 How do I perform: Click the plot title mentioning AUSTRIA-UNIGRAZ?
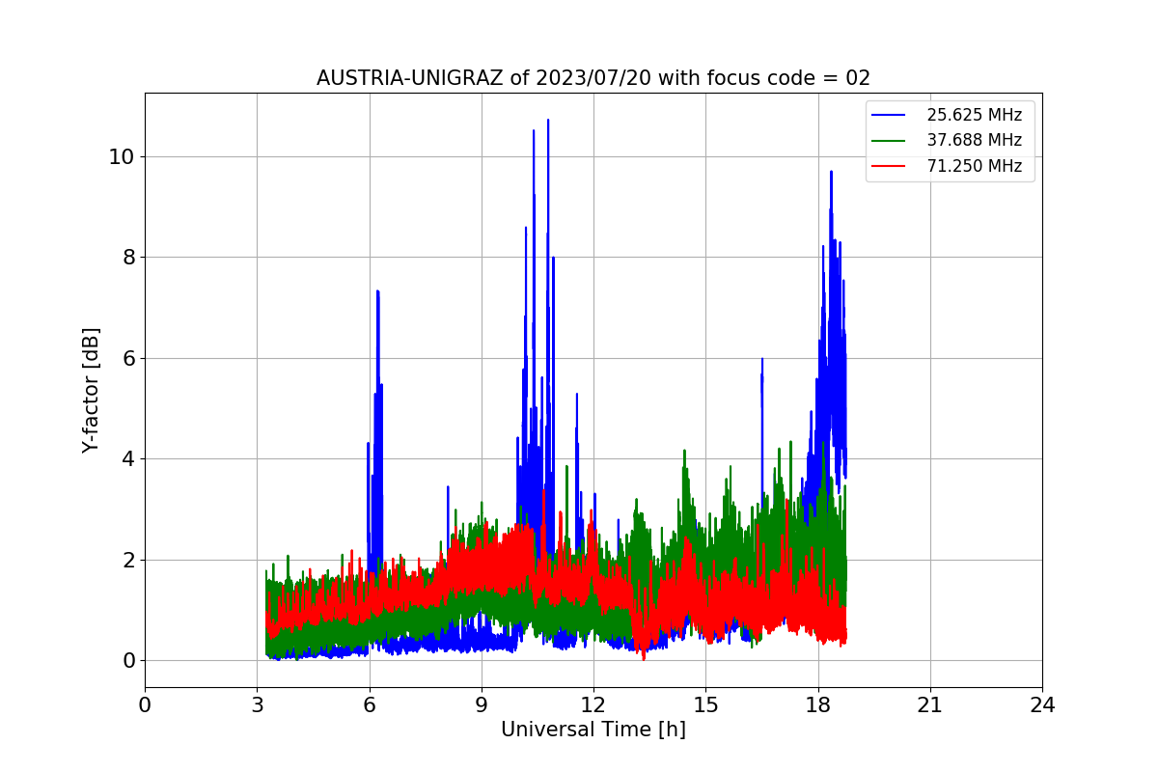[x=593, y=78]
